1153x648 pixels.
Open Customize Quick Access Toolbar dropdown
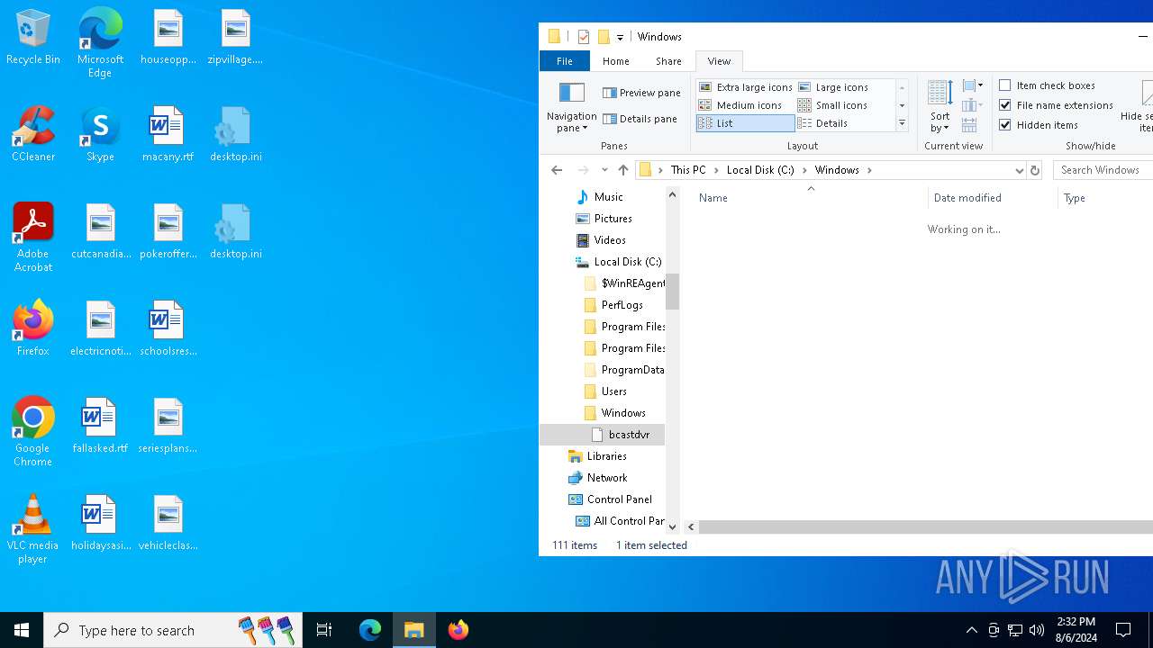(620, 37)
